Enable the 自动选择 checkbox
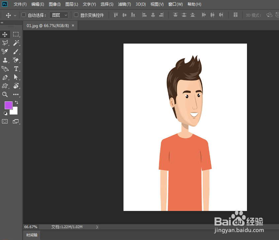The width and height of the screenshot is (279, 240). pos(23,15)
